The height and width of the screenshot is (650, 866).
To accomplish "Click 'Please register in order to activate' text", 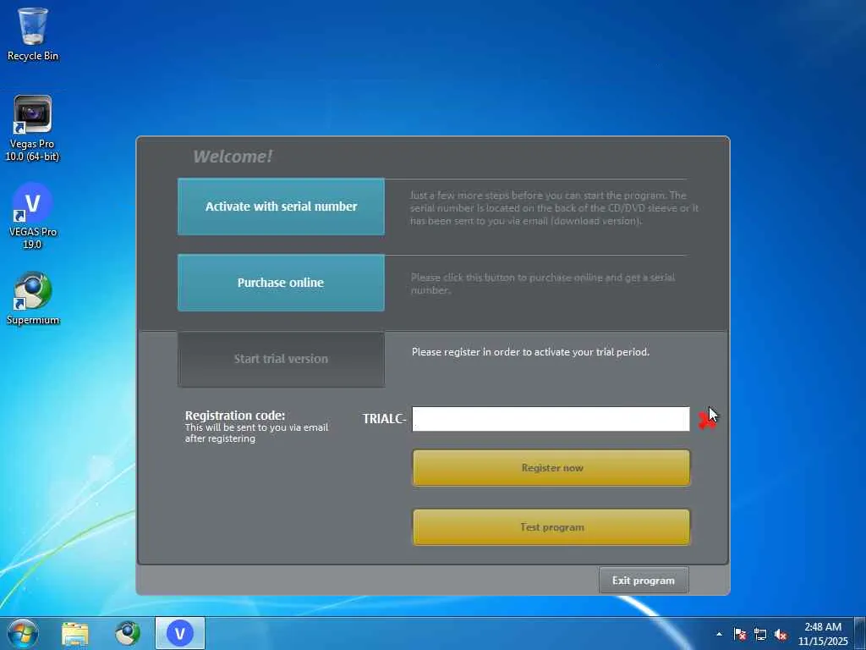I will coord(530,351).
